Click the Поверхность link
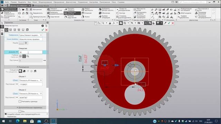The image size is (221, 124). click(13, 35)
